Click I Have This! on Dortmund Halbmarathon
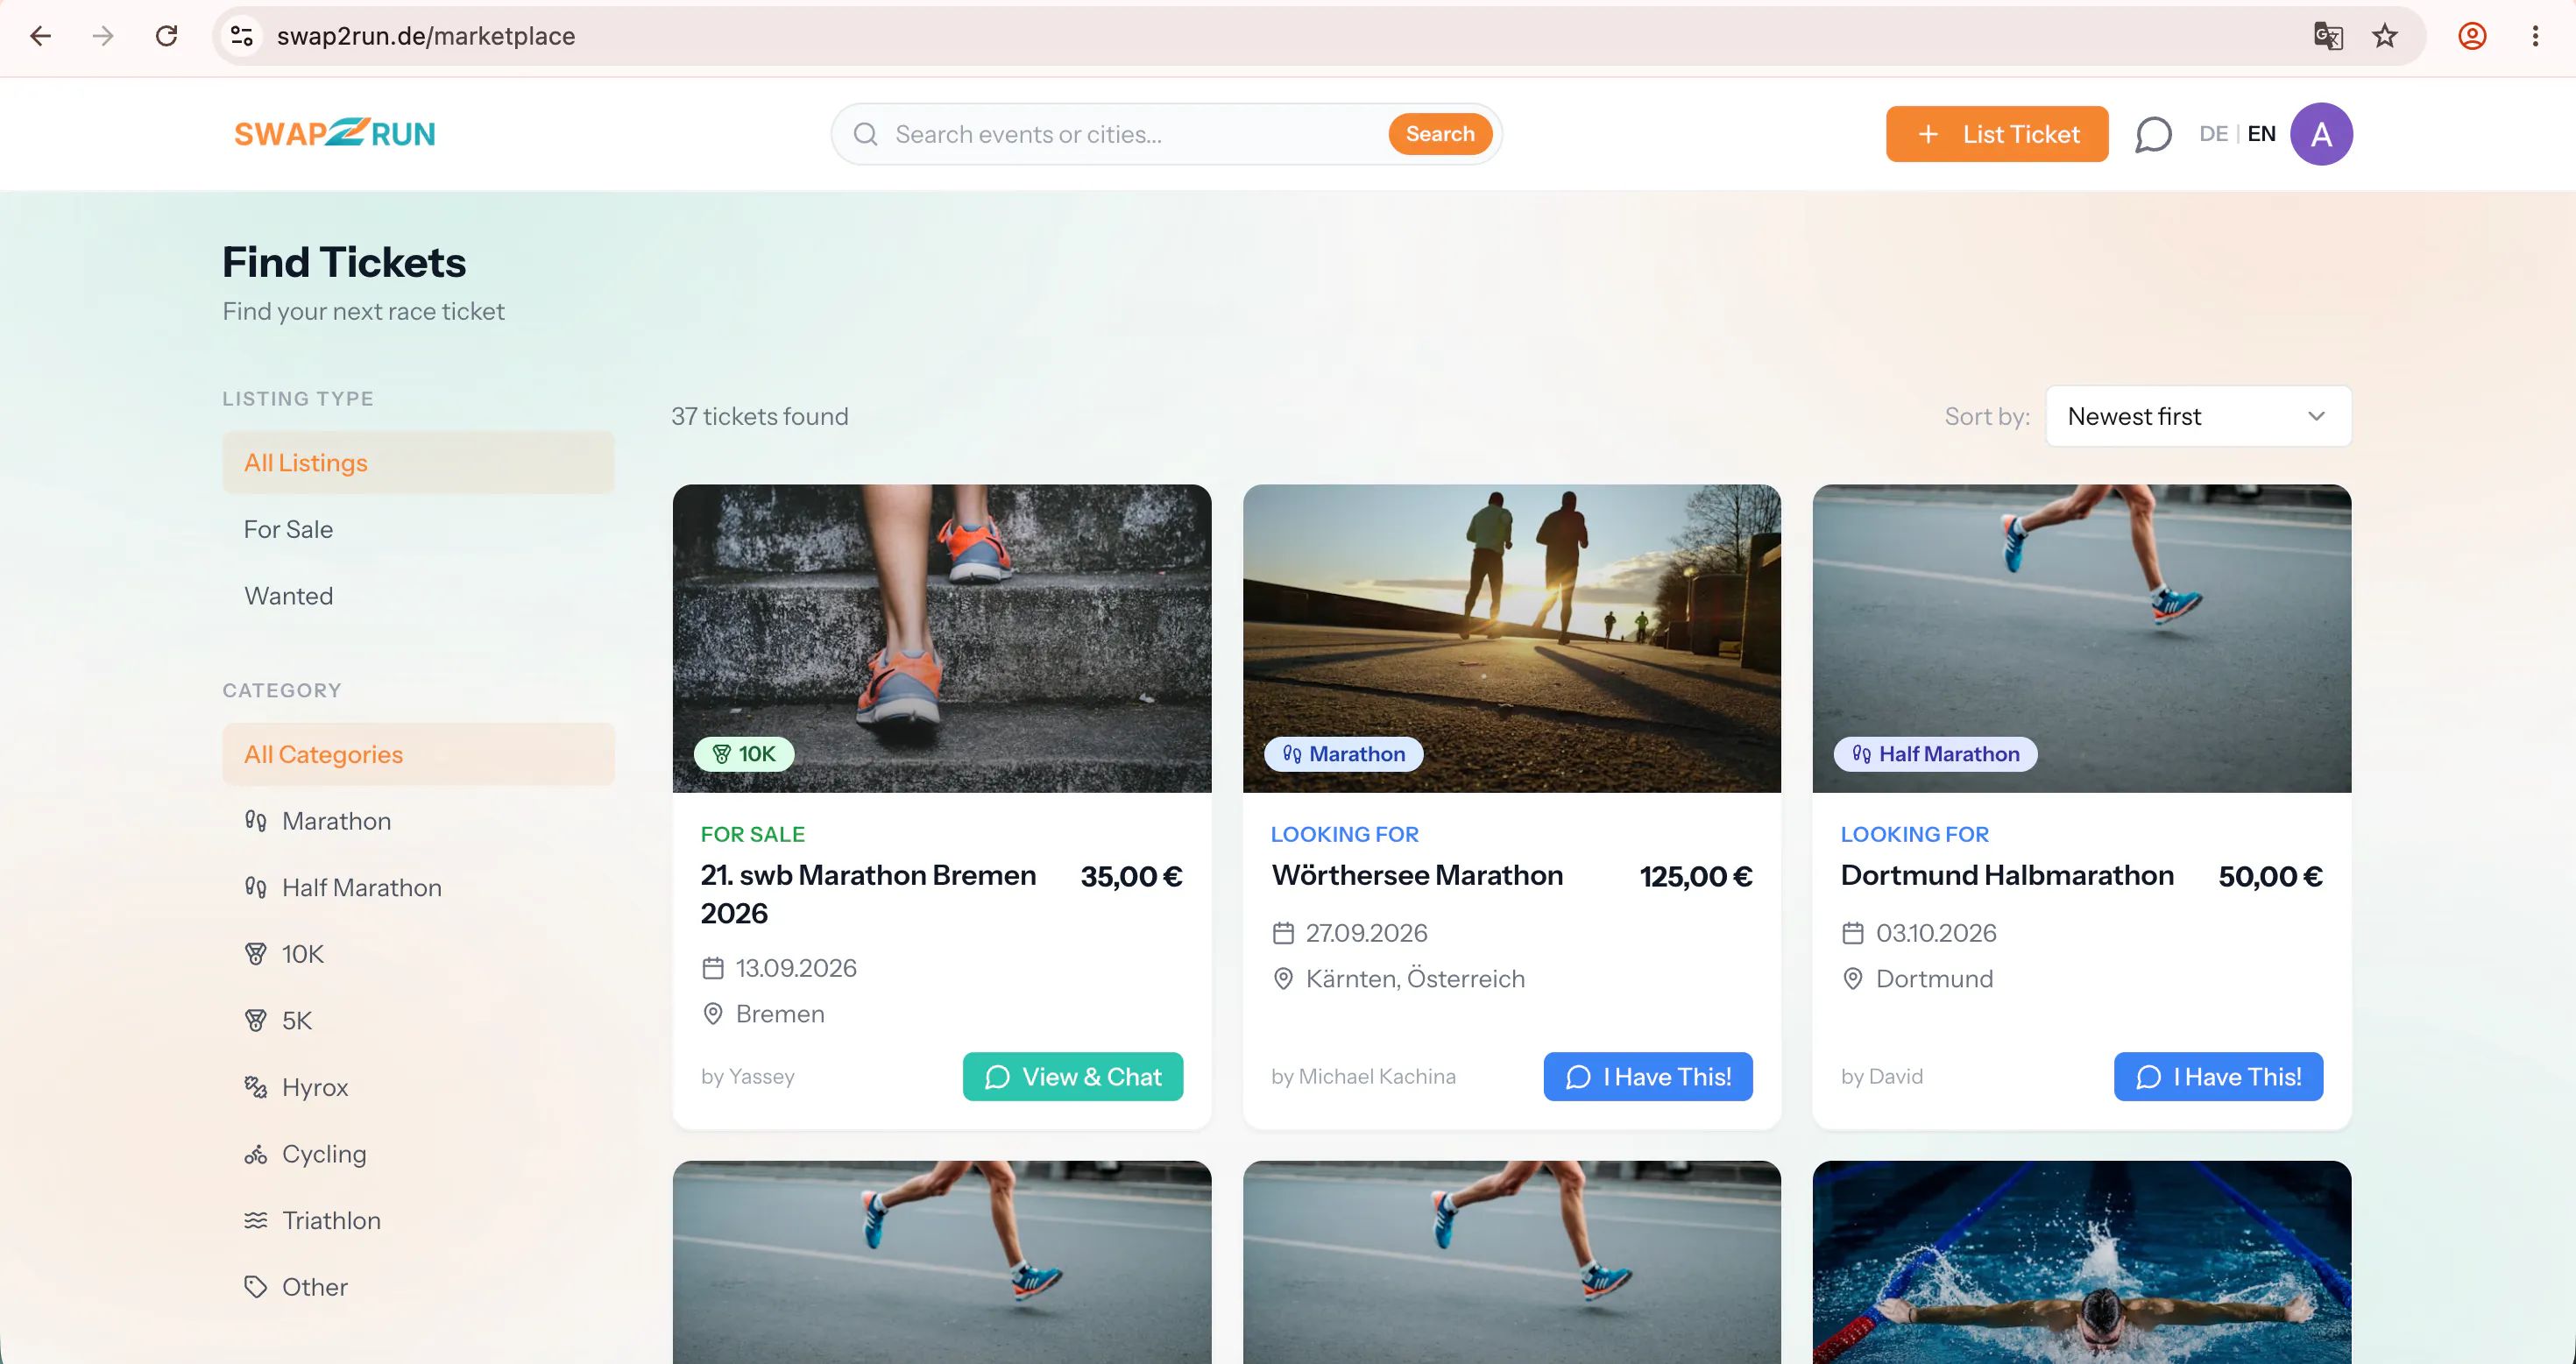The width and height of the screenshot is (2576, 1364). [2217, 1076]
